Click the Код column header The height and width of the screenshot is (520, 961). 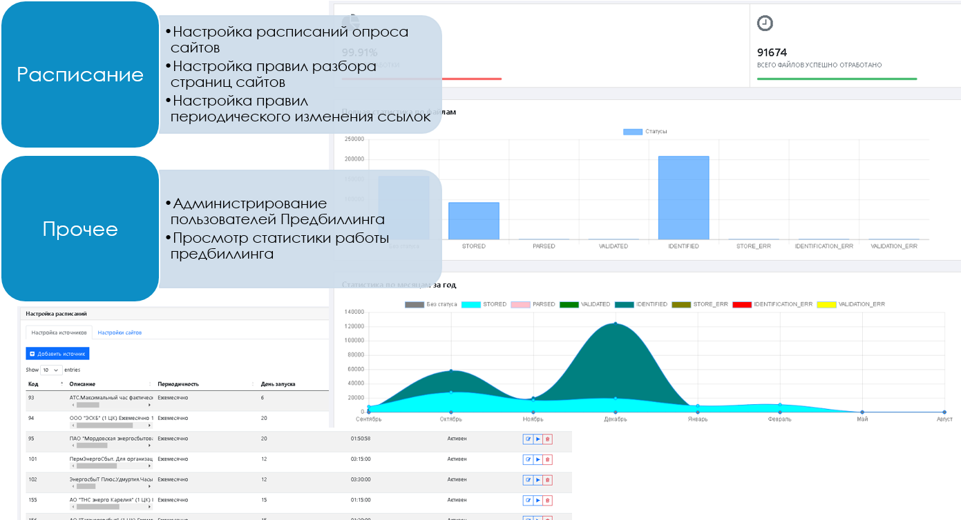pos(33,383)
